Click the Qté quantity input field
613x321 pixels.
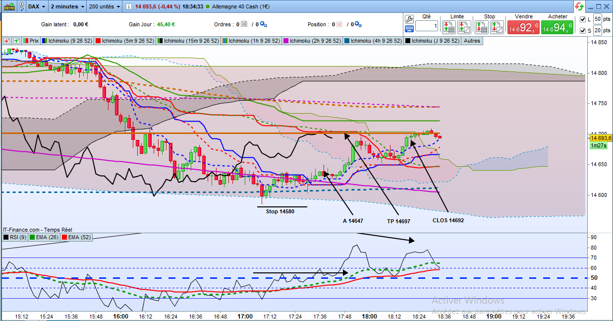click(x=427, y=26)
